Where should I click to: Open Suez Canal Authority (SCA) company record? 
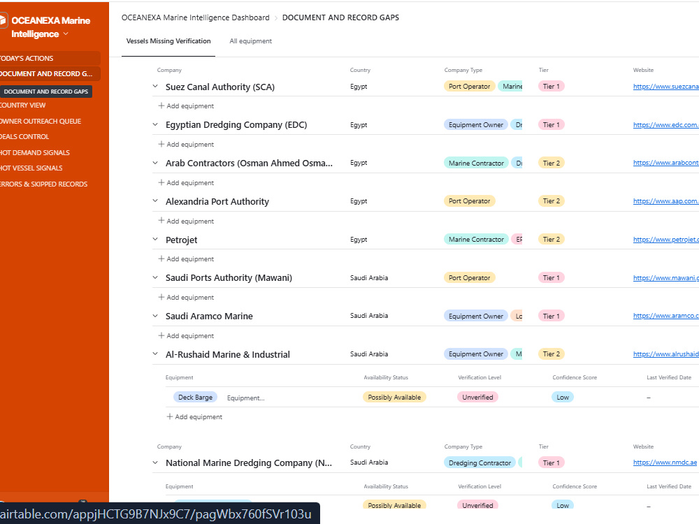click(x=219, y=87)
